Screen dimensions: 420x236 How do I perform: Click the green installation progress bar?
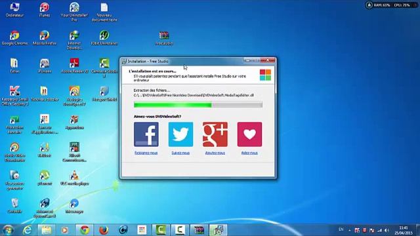tap(198, 105)
